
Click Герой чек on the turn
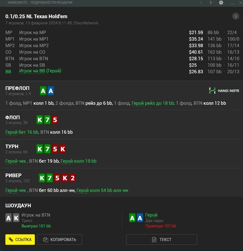(x=16, y=161)
